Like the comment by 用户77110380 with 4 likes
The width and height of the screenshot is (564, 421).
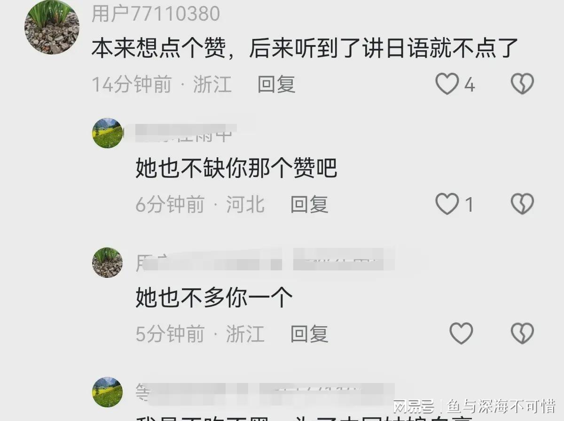(x=447, y=84)
